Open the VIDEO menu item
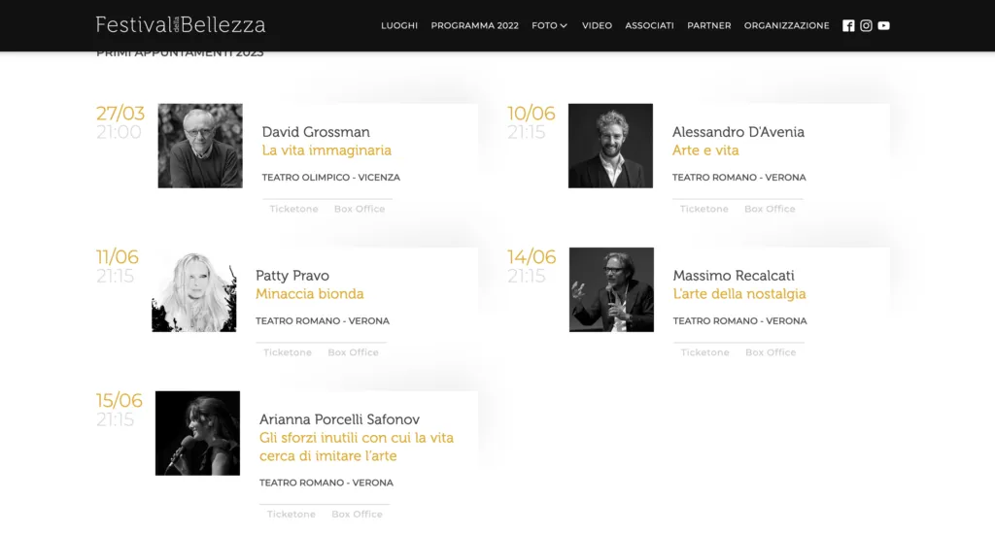Viewport: 995px width, 533px height. [x=597, y=26]
